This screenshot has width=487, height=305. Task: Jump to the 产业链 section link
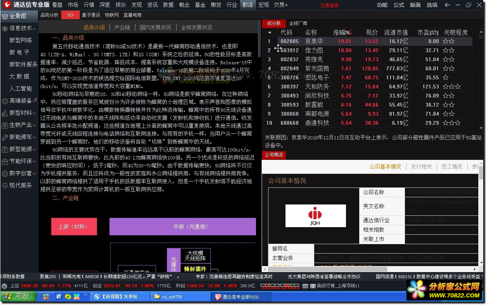coord(122,27)
